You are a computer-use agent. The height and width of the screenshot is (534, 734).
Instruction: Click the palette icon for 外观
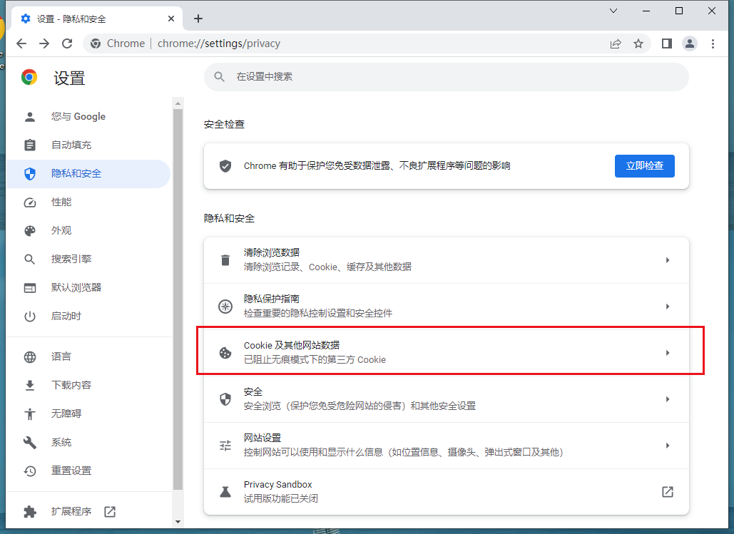pos(30,231)
